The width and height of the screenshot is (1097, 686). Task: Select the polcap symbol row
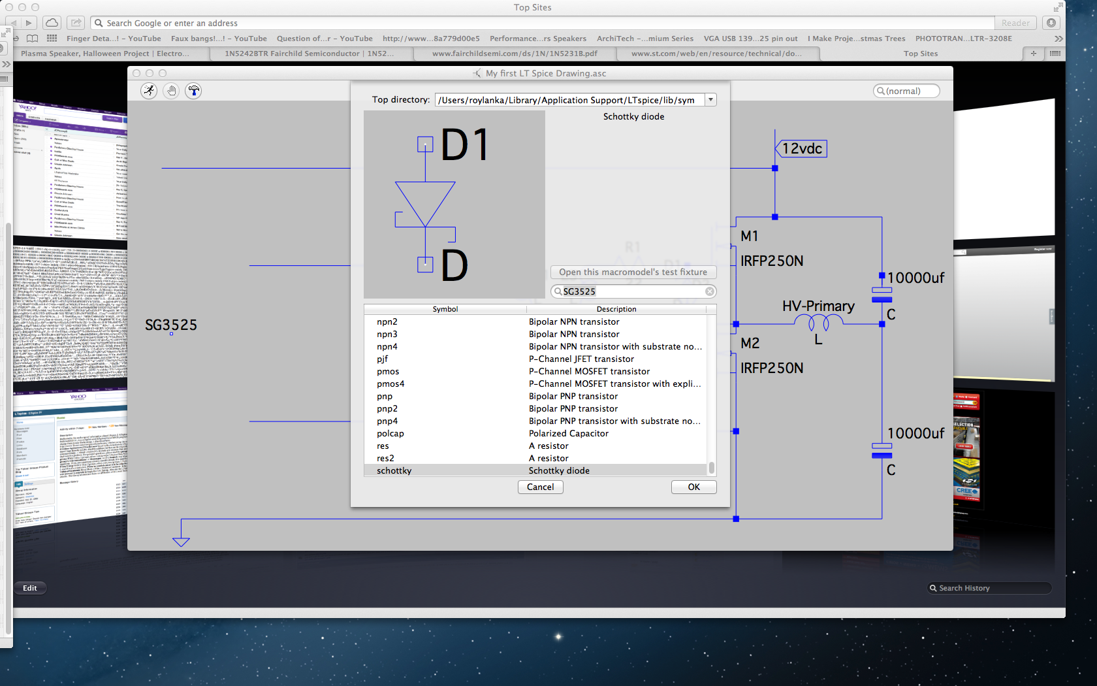point(535,433)
